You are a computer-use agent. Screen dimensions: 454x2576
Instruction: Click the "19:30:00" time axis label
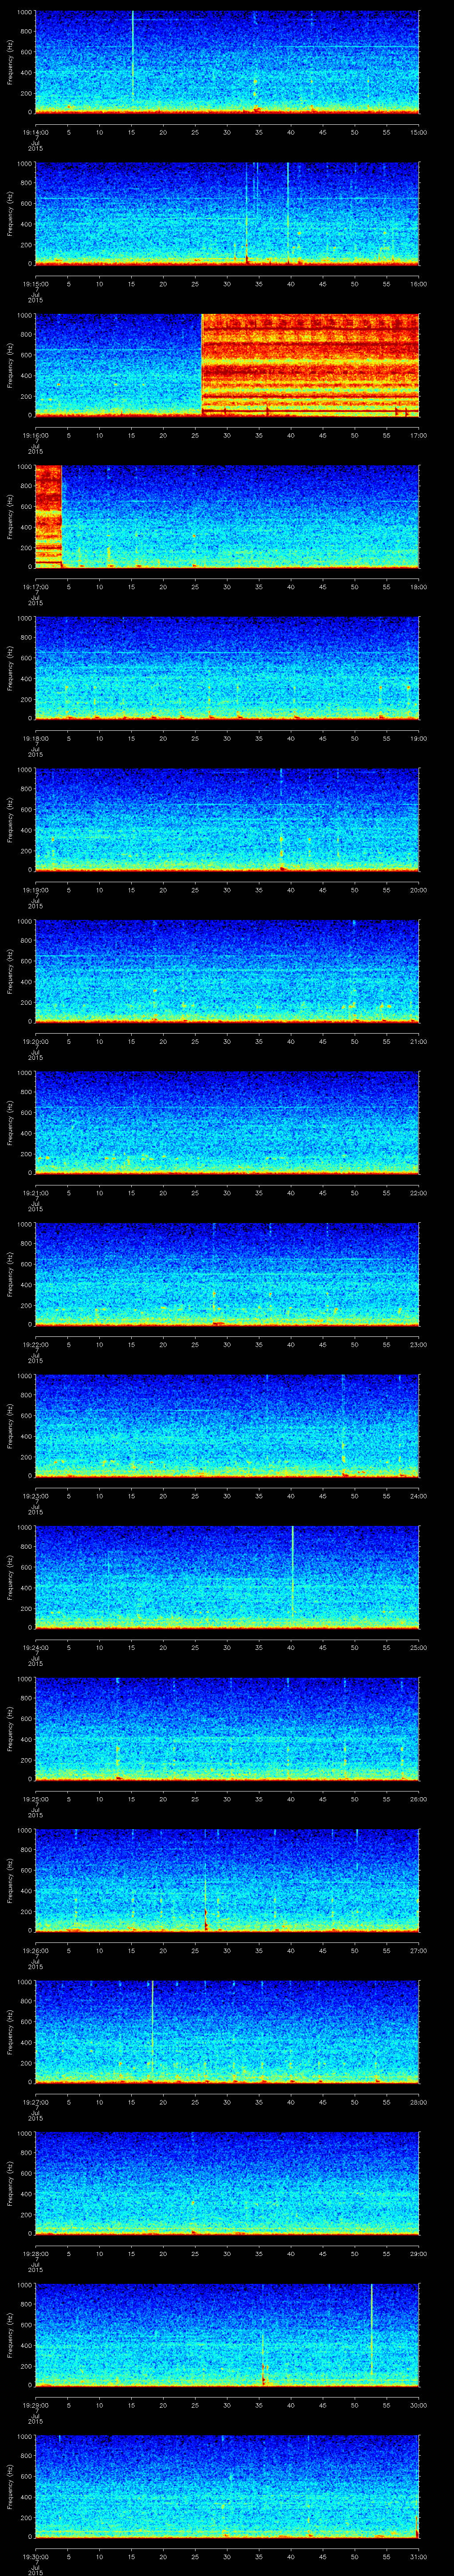coord(35,2557)
